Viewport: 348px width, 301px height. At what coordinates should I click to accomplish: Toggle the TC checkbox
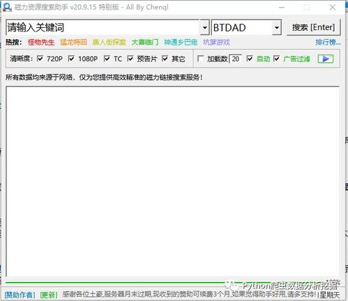coord(107,59)
